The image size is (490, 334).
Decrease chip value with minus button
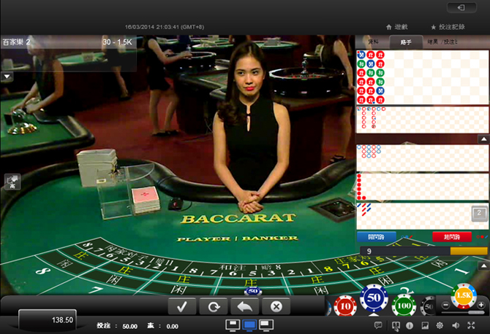click(446, 306)
